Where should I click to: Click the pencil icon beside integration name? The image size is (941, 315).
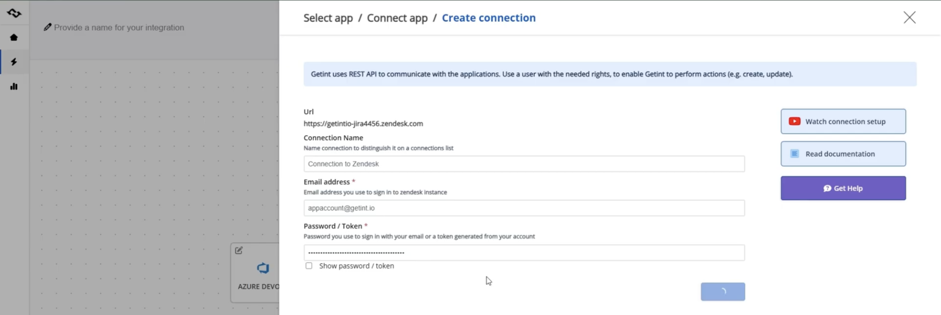click(47, 27)
